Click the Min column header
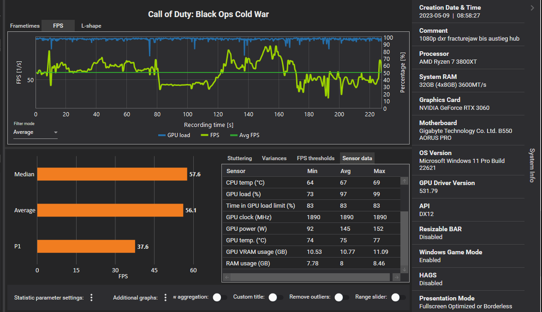 click(x=312, y=171)
